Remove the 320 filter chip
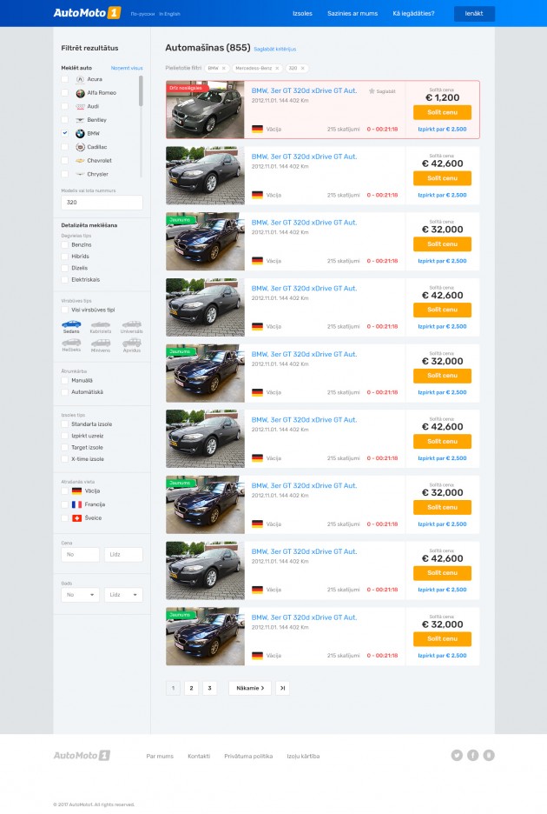 pyautogui.click(x=303, y=68)
